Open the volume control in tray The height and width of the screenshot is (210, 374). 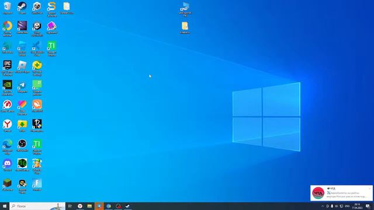pos(337,206)
